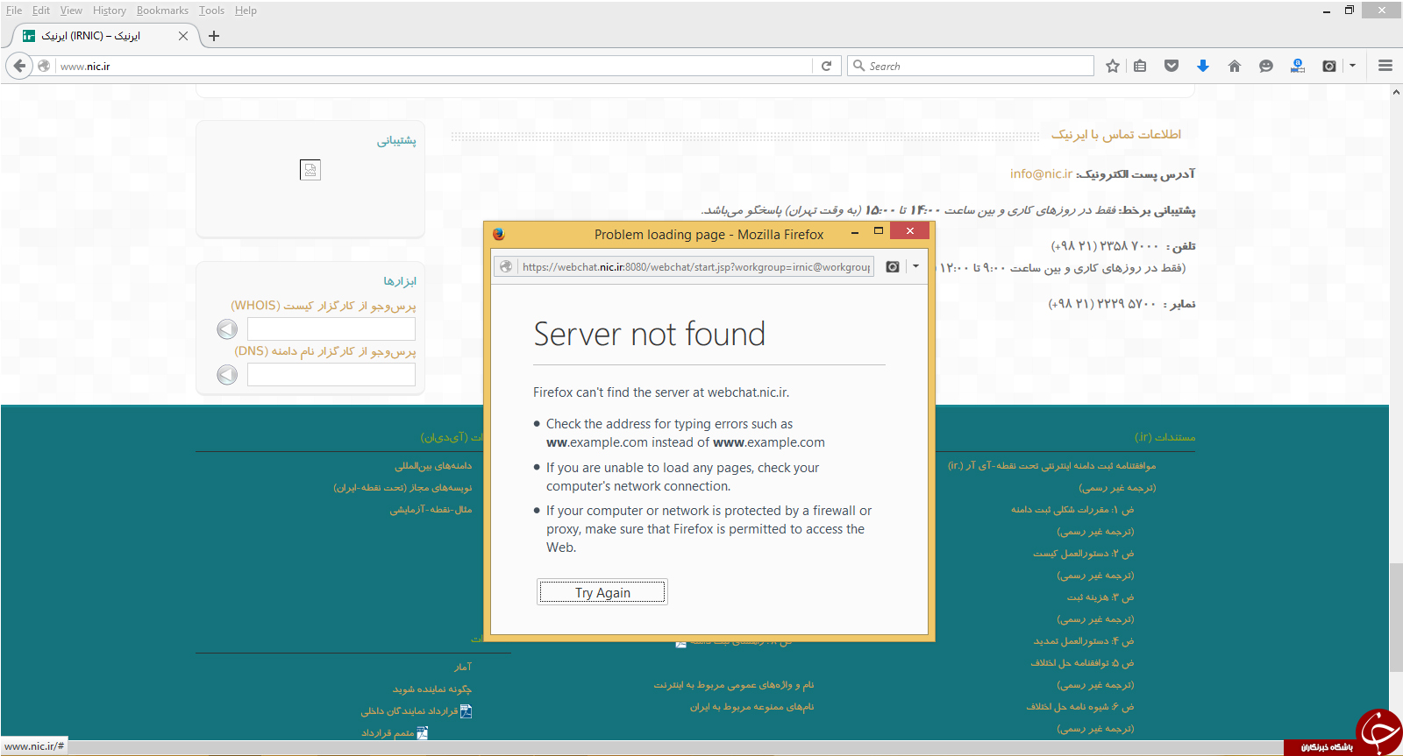1403x756 pixels.
Task: Close the IRNIC tab
Action: click(183, 36)
